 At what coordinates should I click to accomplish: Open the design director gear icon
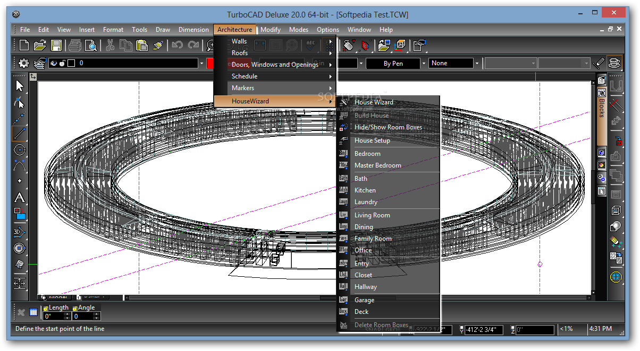tap(24, 63)
